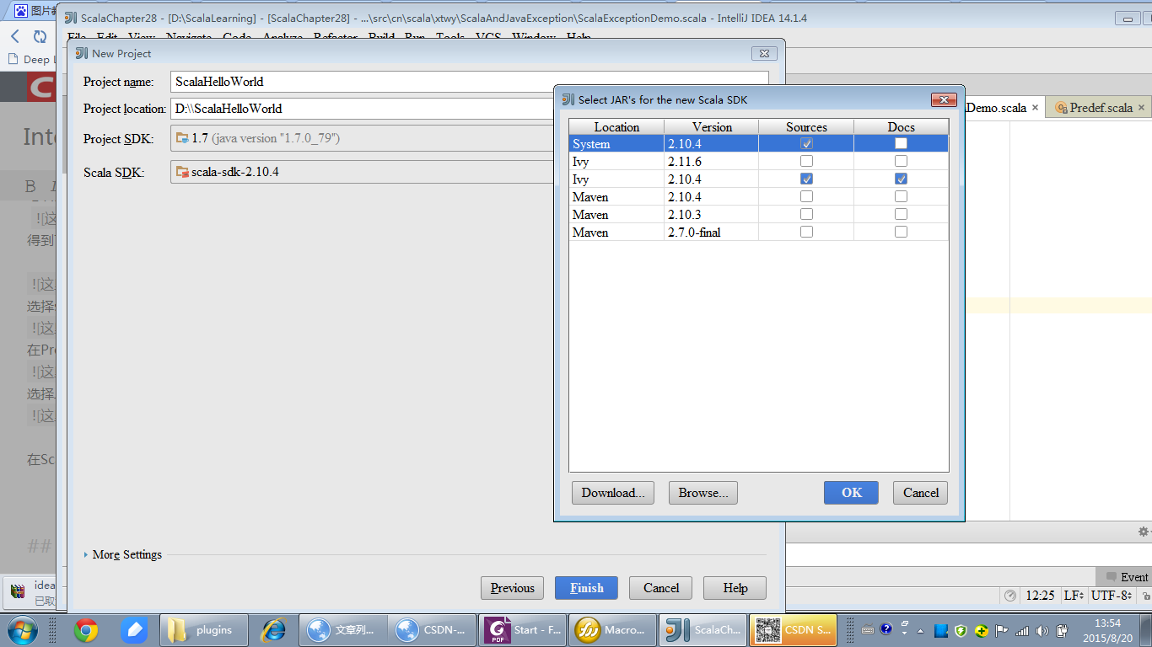Viewport: 1152px width, 647px height.
Task: Uncheck Sources for Ivy 2.10.4
Action: point(807,179)
